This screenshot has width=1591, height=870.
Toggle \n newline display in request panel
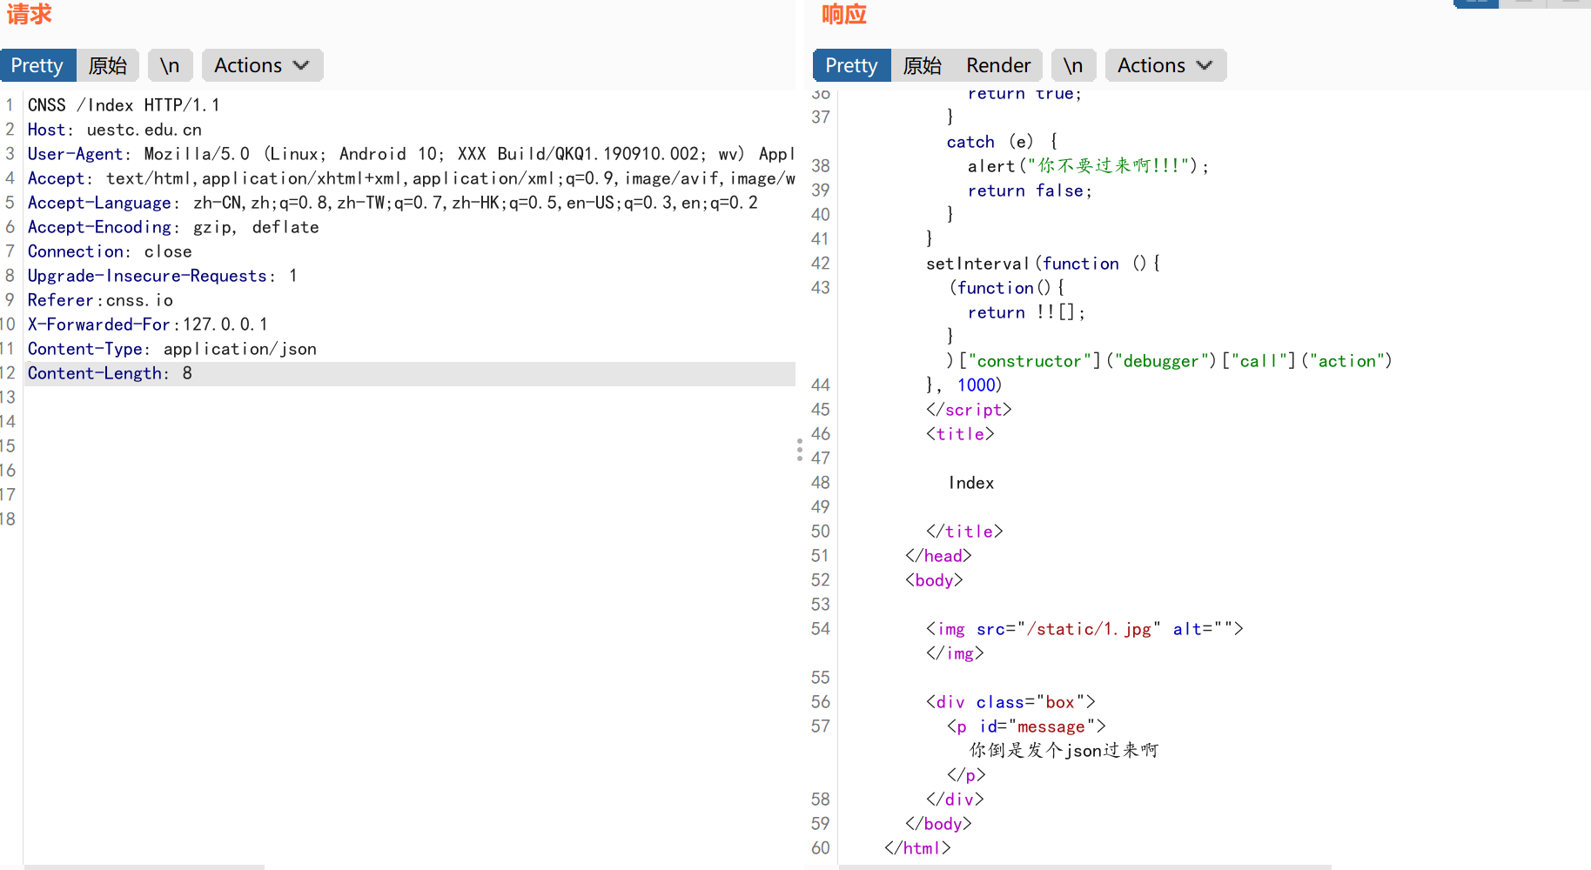170,65
